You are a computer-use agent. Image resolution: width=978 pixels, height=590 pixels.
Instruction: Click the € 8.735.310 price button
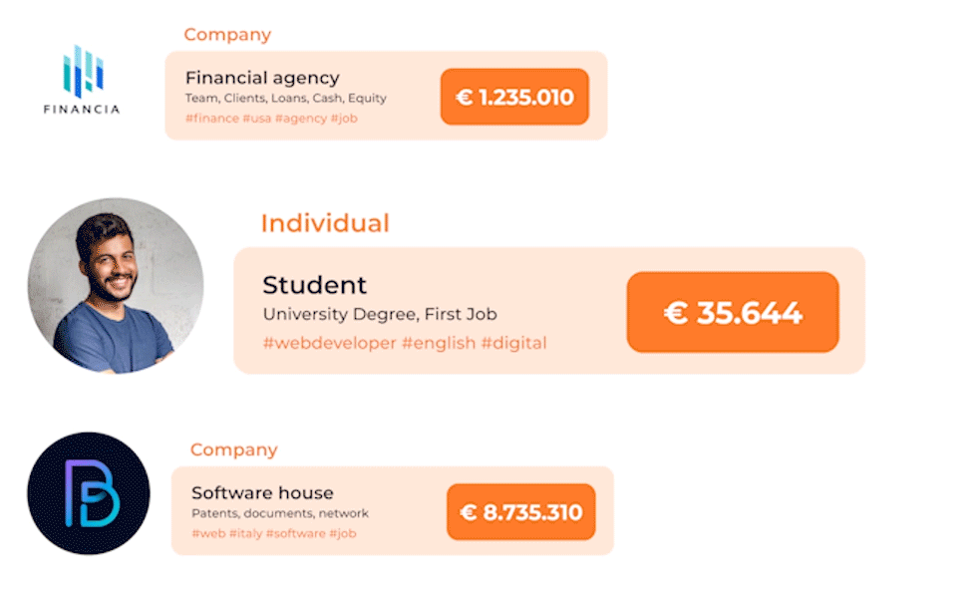click(520, 512)
